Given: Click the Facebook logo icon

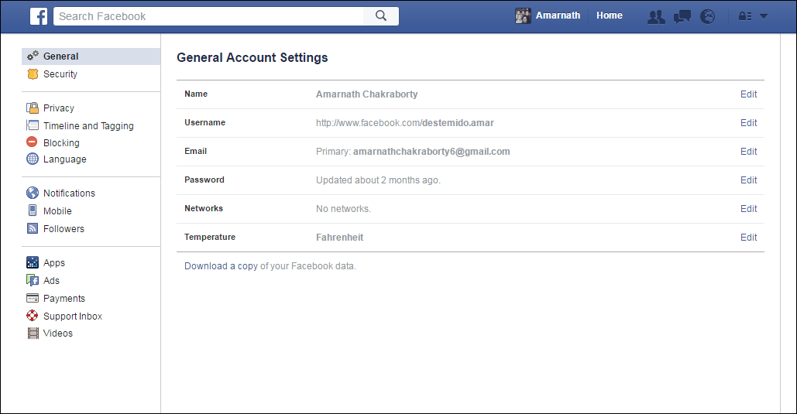Looking at the screenshot, I should click(x=39, y=16).
